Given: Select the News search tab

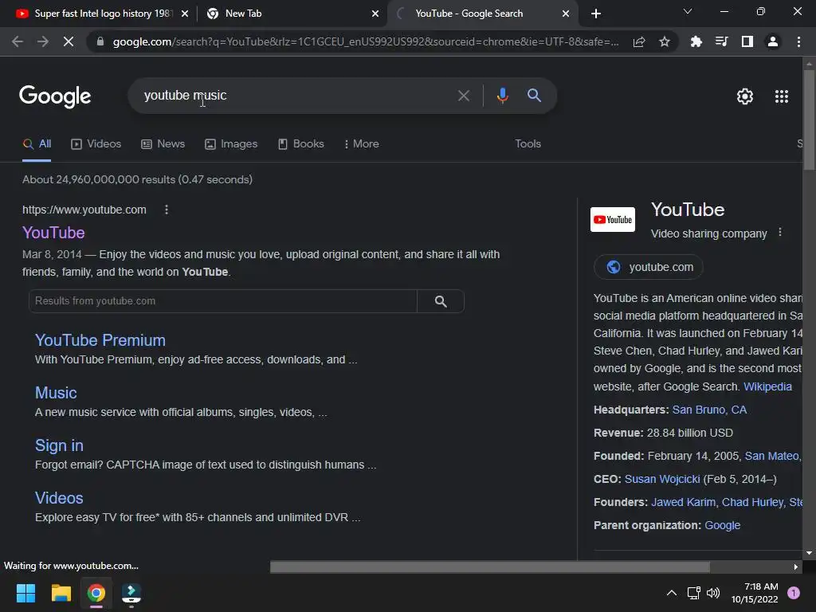Looking at the screenshot, I should coord(163,143).
